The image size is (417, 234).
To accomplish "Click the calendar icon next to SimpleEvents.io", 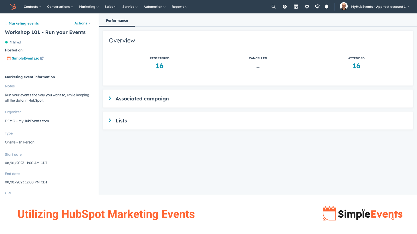I will point(9,58).
